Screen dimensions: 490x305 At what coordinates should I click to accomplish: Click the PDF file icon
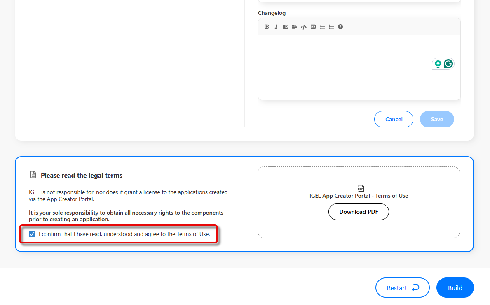(x=361, y=188)
